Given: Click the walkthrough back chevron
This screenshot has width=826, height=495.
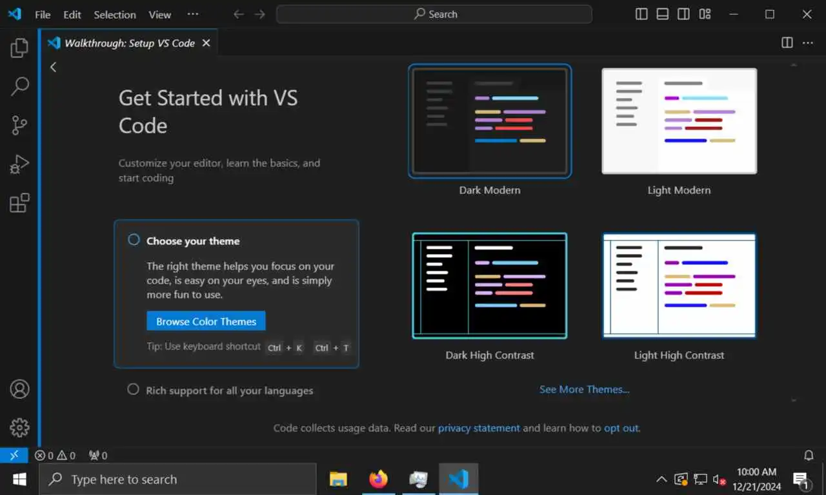Looking at the screenshot, I should point(53,67).
